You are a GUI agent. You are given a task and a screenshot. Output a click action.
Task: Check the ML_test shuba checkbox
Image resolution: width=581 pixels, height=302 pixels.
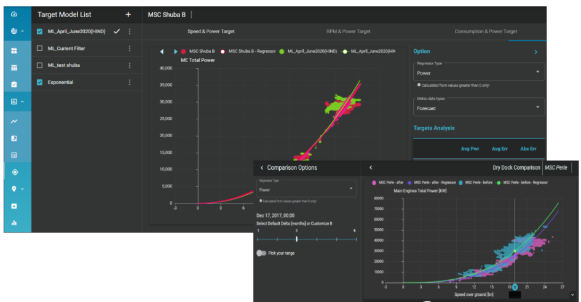coord(40,65)
